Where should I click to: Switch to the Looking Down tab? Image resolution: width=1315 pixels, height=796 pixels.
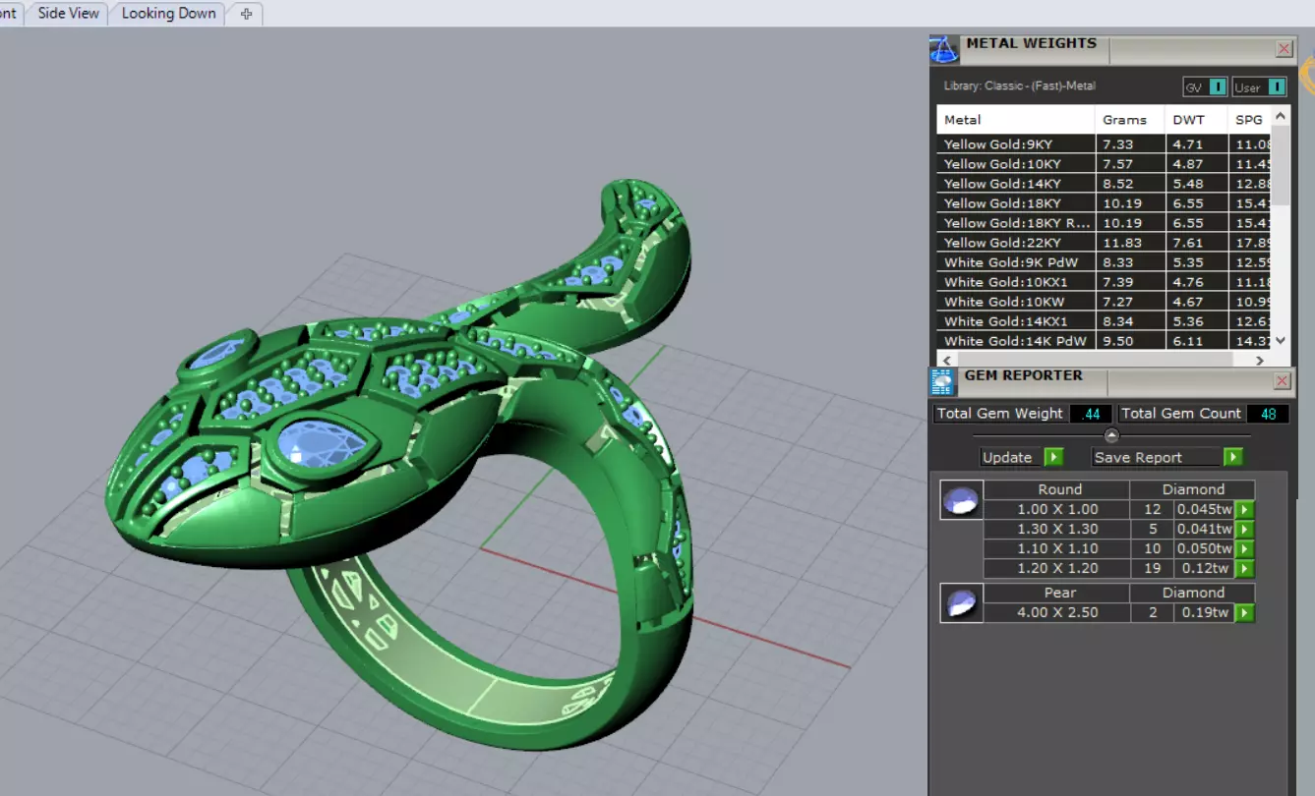pos(168,14)
